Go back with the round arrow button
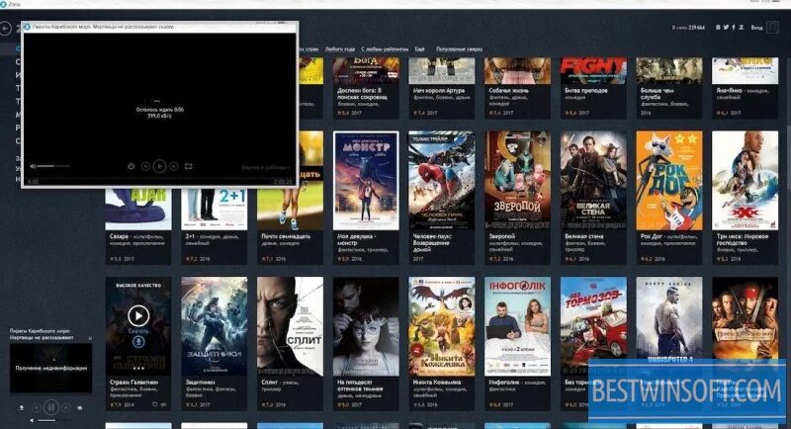The height and width of the screenshot is (429, 791). coord(6,29)
